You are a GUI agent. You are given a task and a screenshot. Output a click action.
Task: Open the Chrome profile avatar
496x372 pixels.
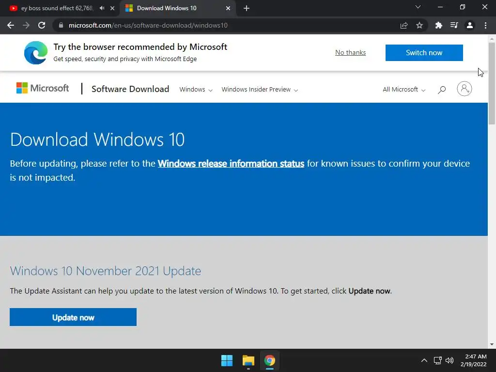[470, 25]
